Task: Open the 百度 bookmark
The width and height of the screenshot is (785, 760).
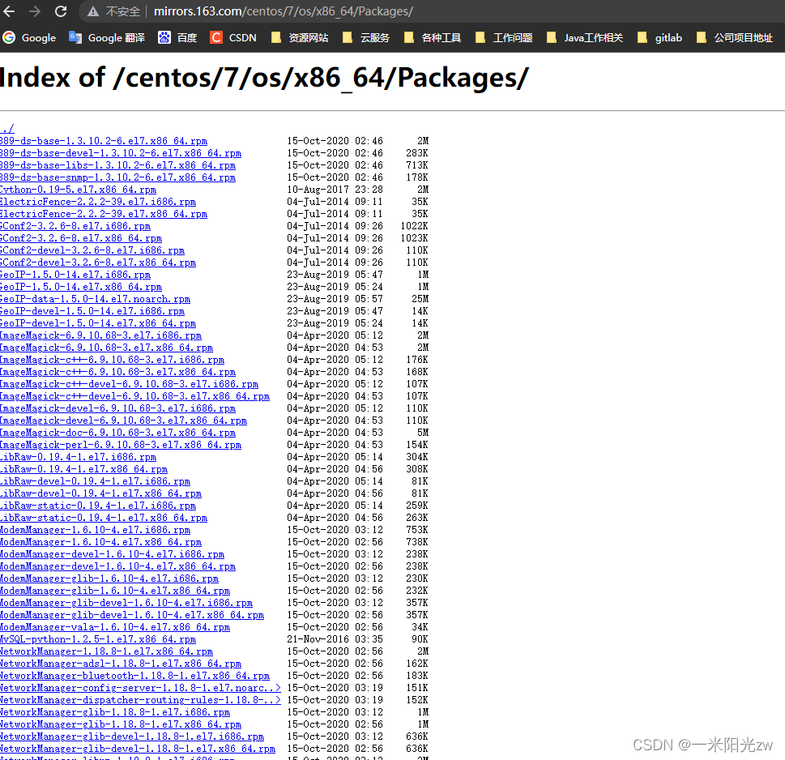Action: click(177, 37)
